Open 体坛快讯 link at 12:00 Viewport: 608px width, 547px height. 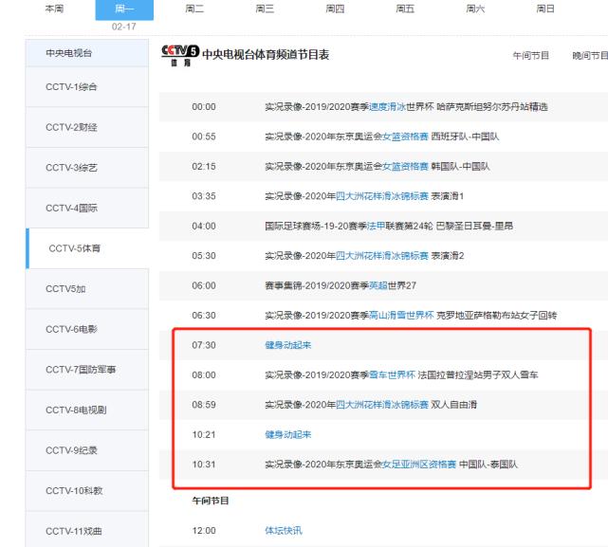point(284,531)
